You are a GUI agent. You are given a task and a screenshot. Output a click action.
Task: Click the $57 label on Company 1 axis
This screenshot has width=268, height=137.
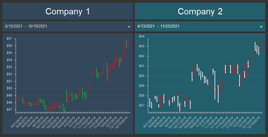(x=9, y=39)
